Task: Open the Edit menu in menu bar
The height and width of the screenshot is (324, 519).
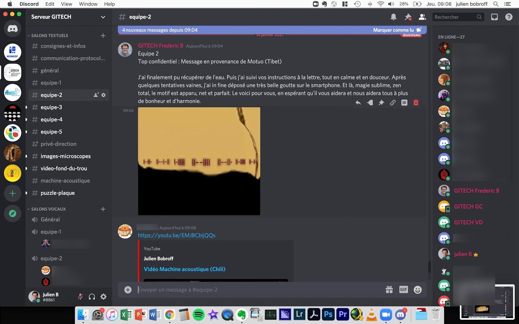Action: coord(50,4)
